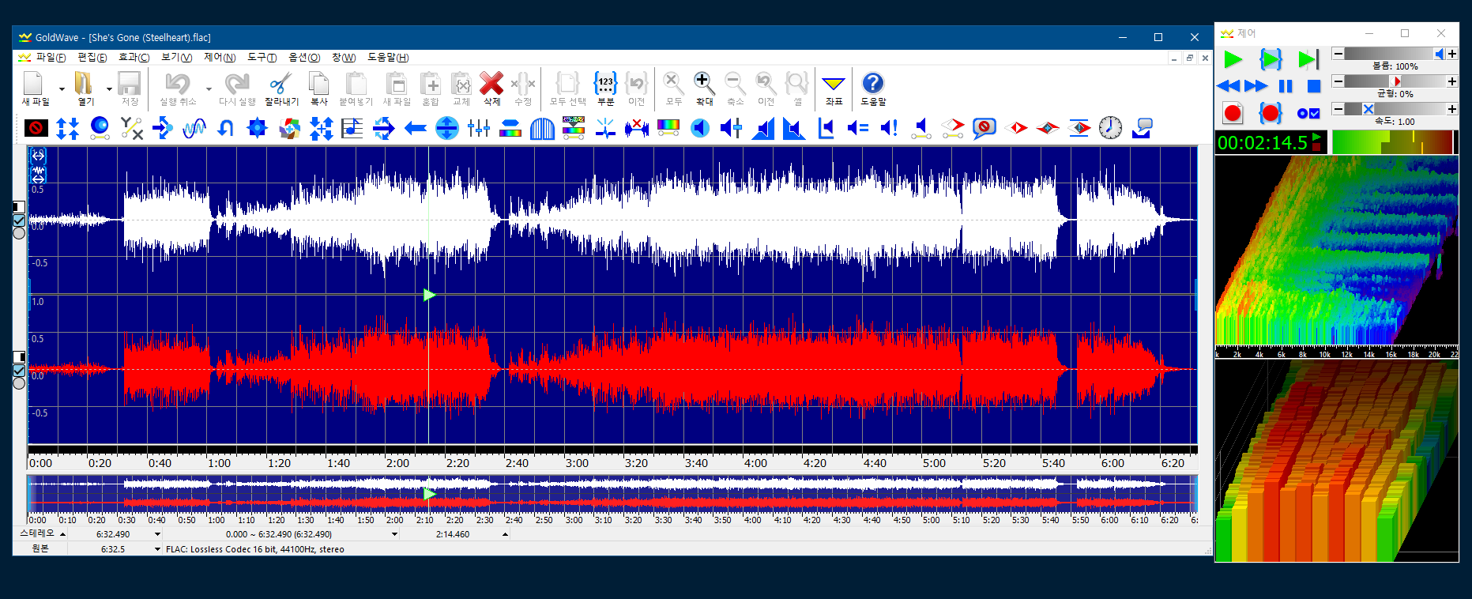Click the red X Delete (삭제) icon
1472x599 pixels.
pyautogui.click(x=491, y=84)
